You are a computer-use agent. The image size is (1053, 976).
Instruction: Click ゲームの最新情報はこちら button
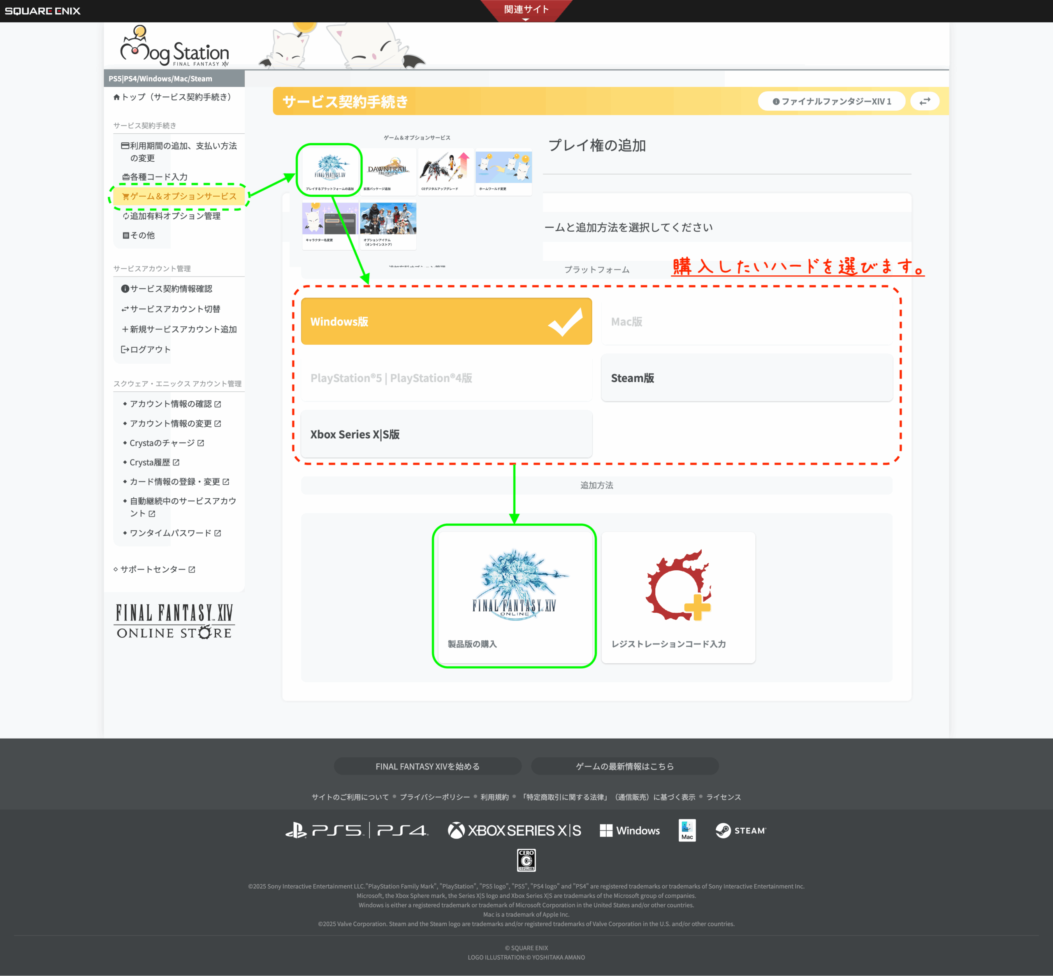(x=624, y=766)
